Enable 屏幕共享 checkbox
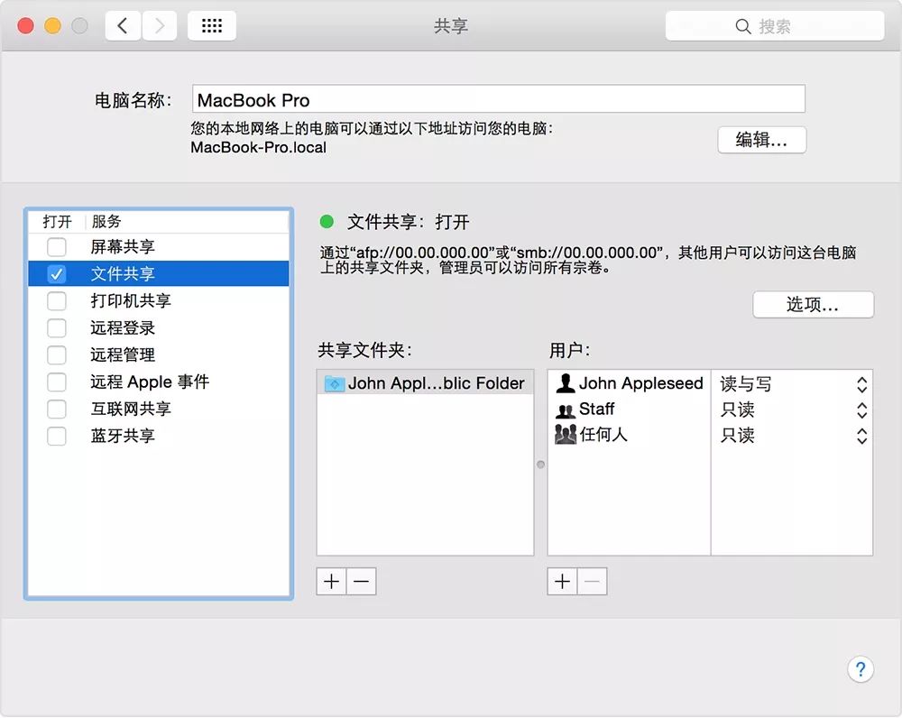The image size is (902, 718). point(56,247)
